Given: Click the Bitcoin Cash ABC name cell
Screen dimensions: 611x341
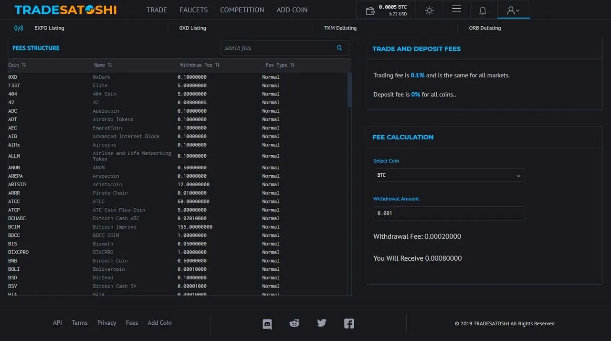Looking at the screenshot, I should pos(116,218).
